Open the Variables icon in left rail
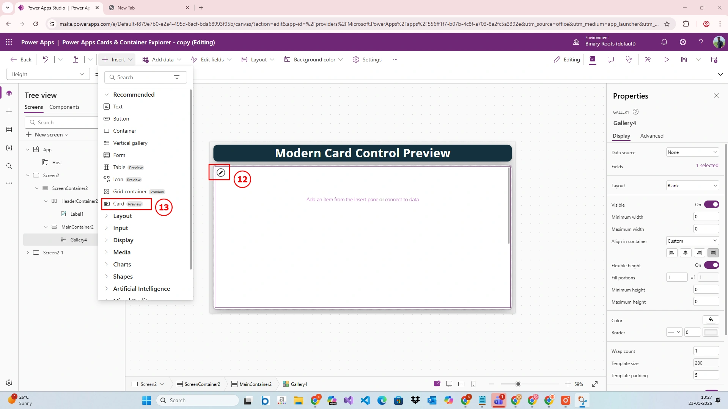Screen dimensions: 728x409 pos(9,148)
